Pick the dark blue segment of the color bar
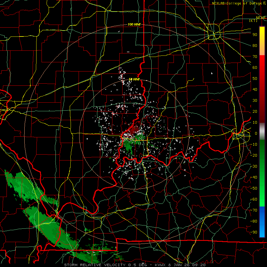 (262, 213)
